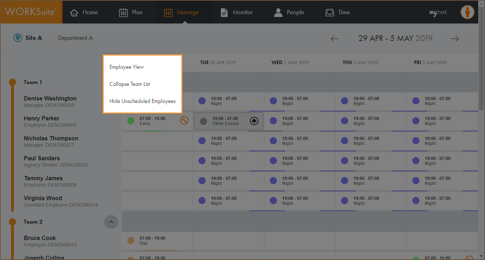This screenshot has width=485, height=260.
Task: Choose Collapse Team List menu option
Action: pyautogui.click(x=130, y=84)
